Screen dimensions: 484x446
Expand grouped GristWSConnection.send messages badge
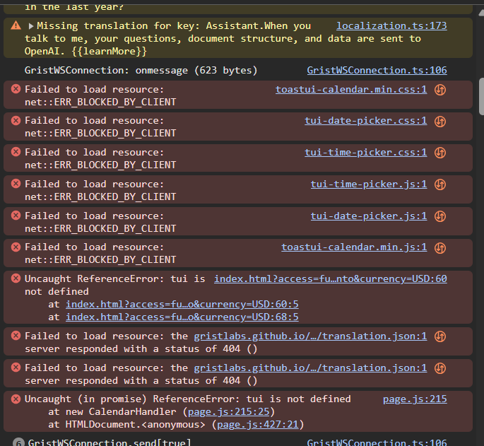coord(18,442)
